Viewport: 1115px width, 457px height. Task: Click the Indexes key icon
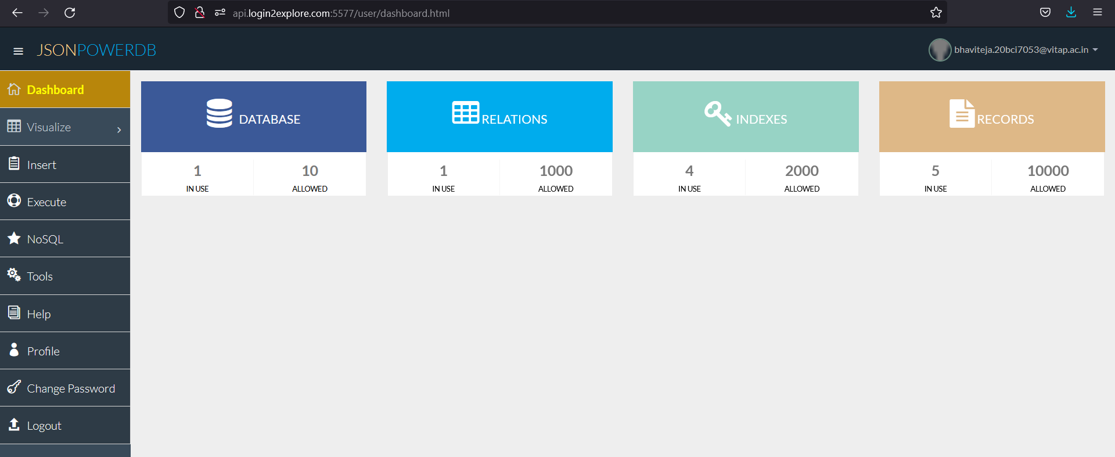tap(718, 113)
